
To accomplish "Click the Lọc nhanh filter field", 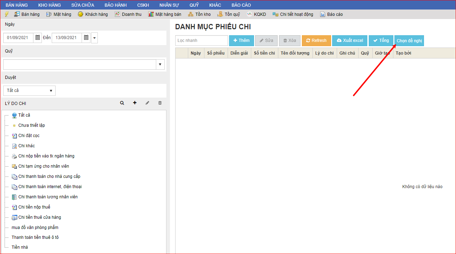I will (x=202, y=41).
